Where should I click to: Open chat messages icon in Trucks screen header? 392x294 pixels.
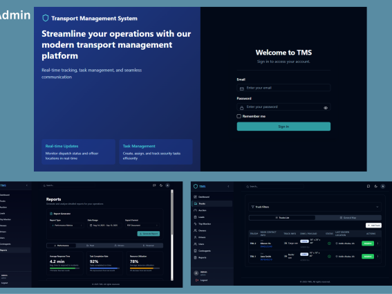tap(368, 186)
